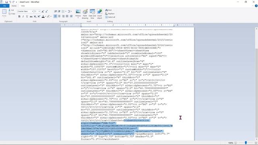Click the 100% zoom level label

click(x=231, y=143)
